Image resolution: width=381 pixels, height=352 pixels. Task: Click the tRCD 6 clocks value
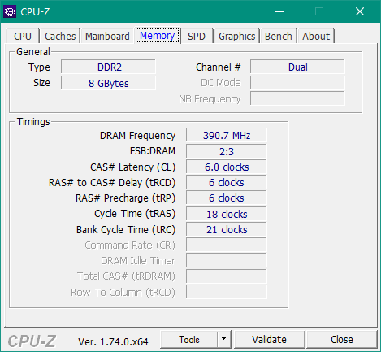pos(227,182)
